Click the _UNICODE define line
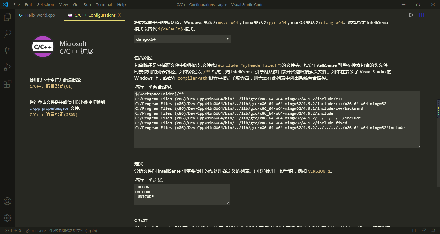 (x=144, y=197)
